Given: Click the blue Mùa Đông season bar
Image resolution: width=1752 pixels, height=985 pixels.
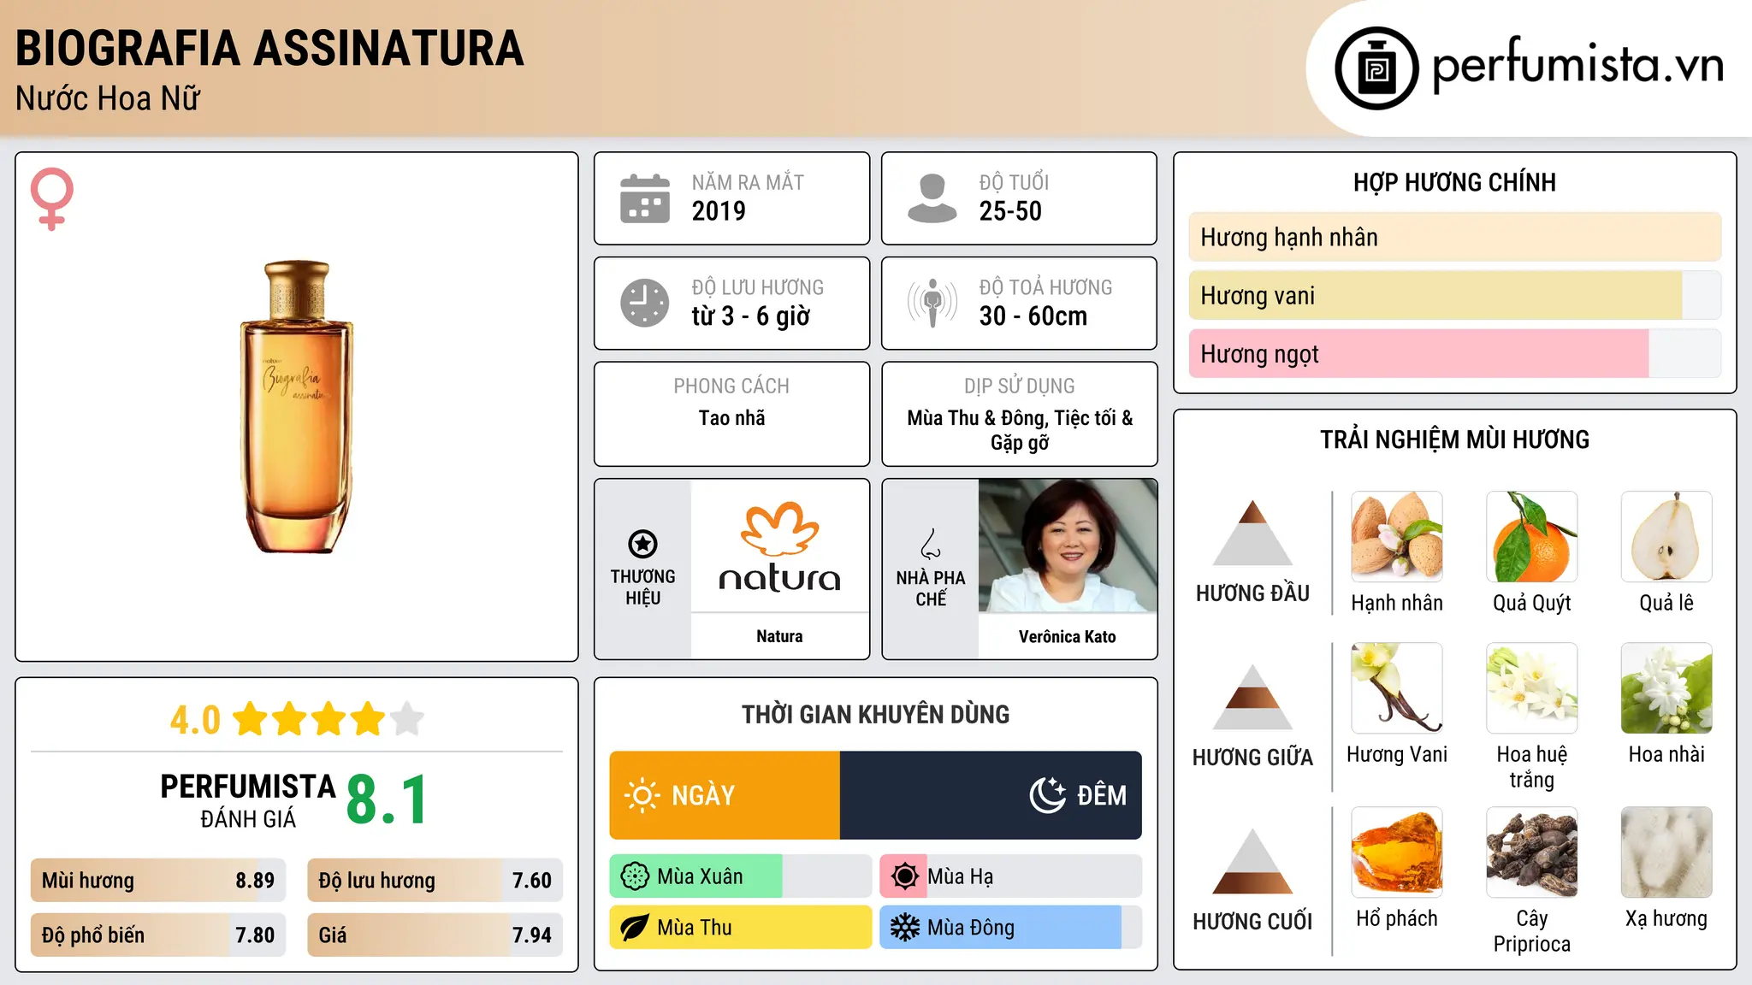Looking at the screenshot, I should 1011,928.
